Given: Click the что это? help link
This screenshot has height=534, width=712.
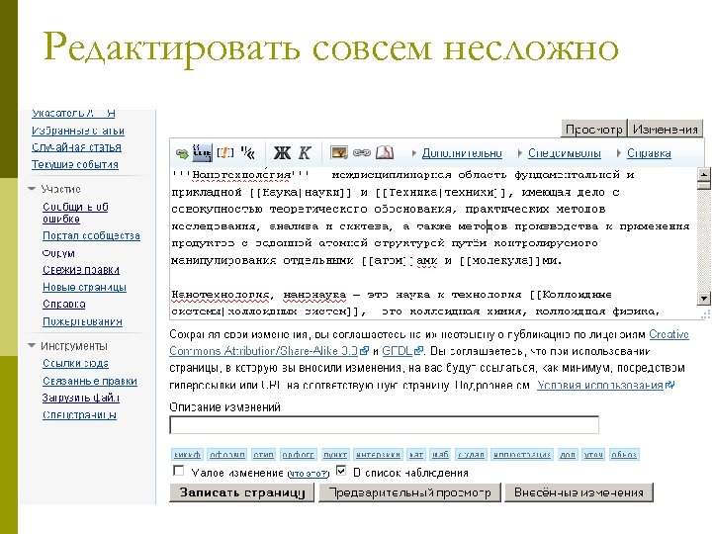Looking at the screenshot, I should tap(309, 474).
